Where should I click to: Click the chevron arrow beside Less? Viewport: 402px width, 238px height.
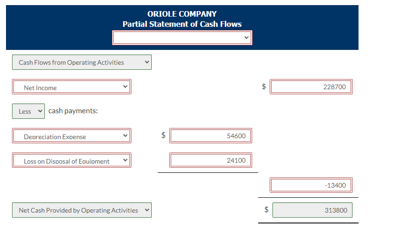[40, 111]
